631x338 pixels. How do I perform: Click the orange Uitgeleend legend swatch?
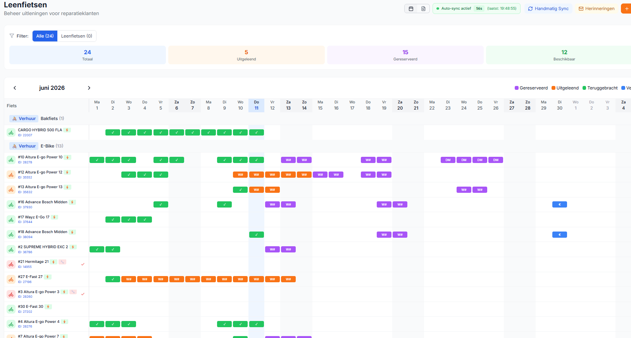pos(553,88)
